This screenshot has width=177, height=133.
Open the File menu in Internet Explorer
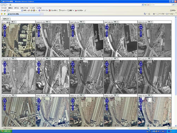tap(4, 8)
